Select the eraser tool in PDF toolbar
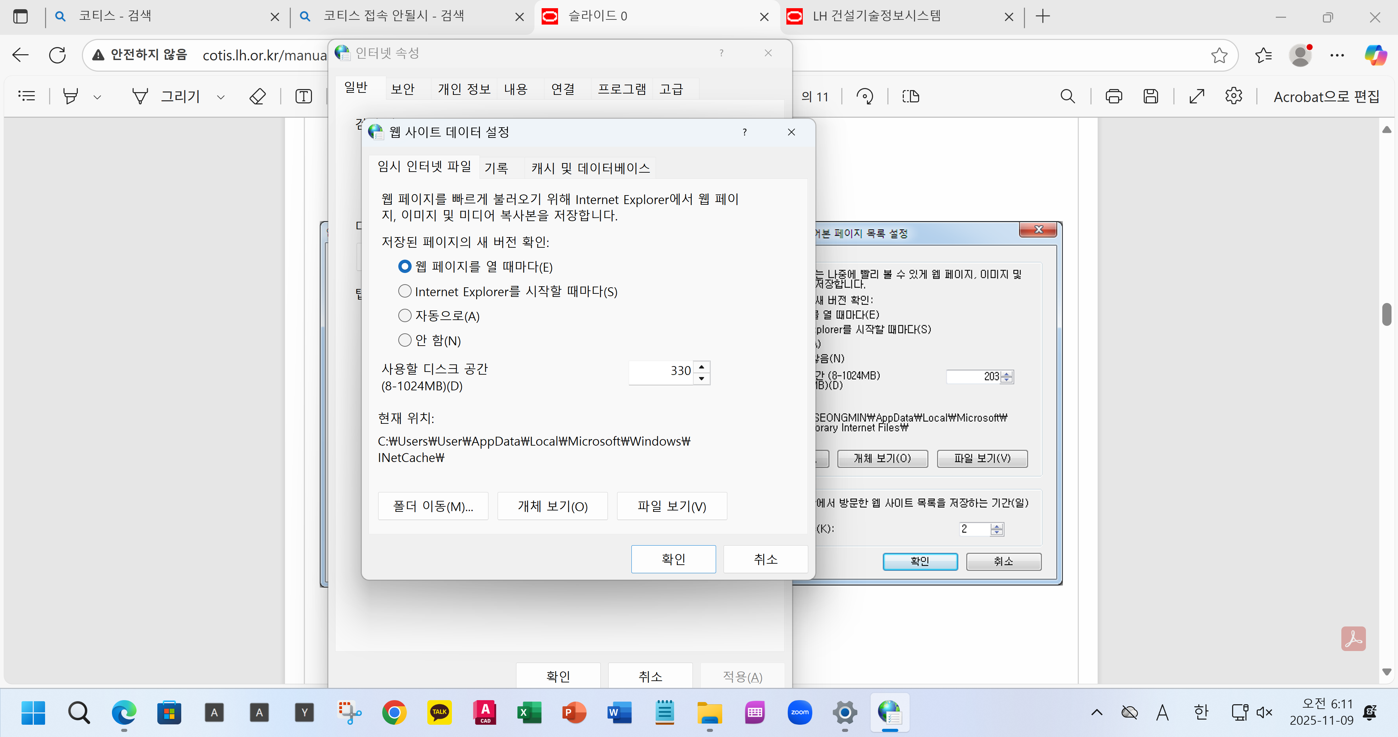The height and width of the screenshot is (737, 1398). coord(257,97)
